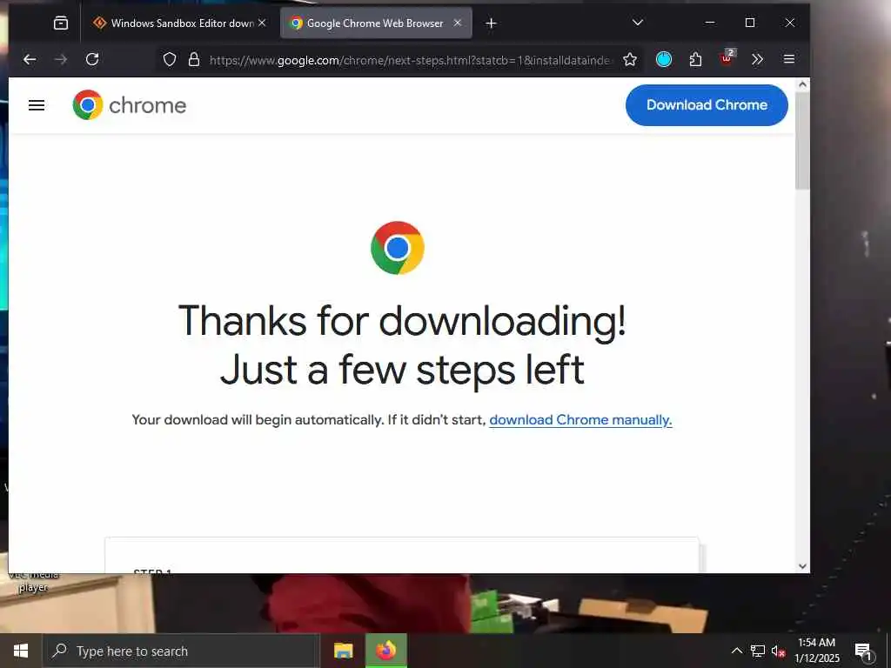Bookmark this page with star icon
This screenshot has width=891, height=668.
[630, 60]
